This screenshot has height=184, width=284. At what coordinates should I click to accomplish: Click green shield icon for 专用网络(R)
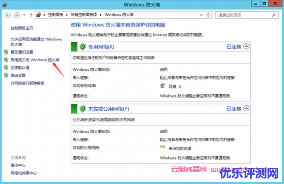(83, 47)
